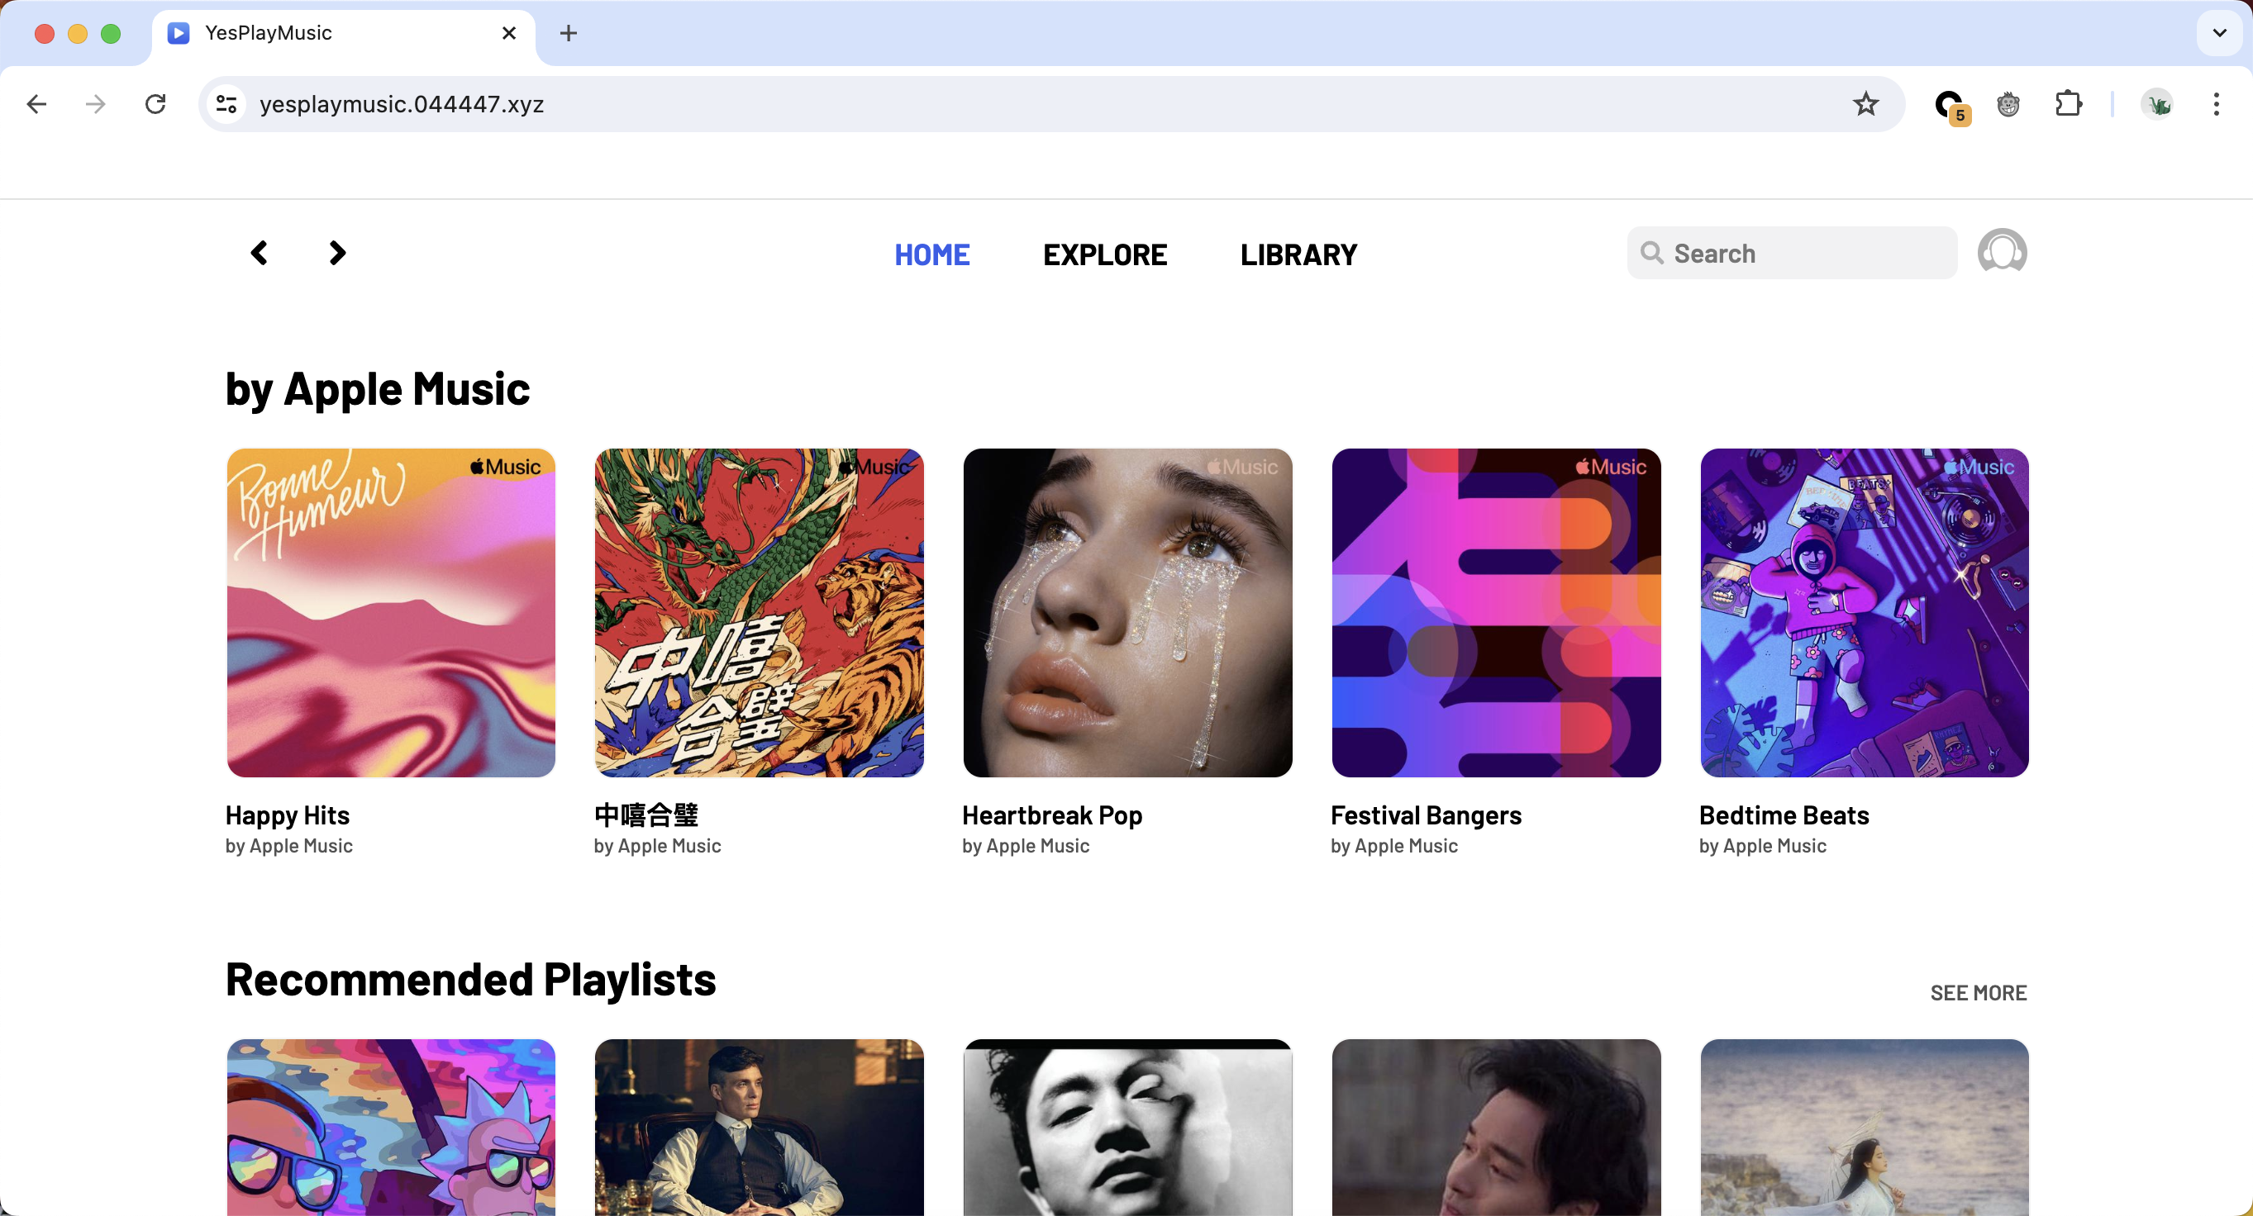Open the user profile avatar icon

pyautogui.click(x=2003, y=252)
